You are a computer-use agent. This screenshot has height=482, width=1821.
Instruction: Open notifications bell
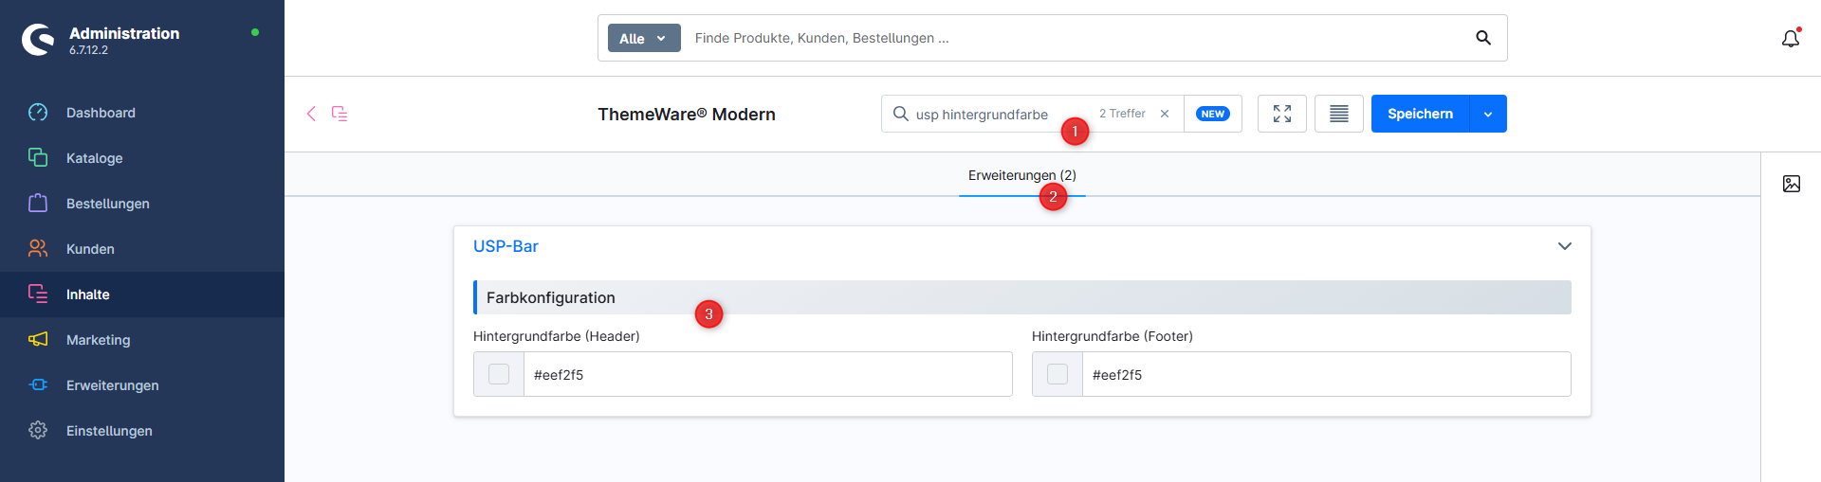tap(1791, 38)
